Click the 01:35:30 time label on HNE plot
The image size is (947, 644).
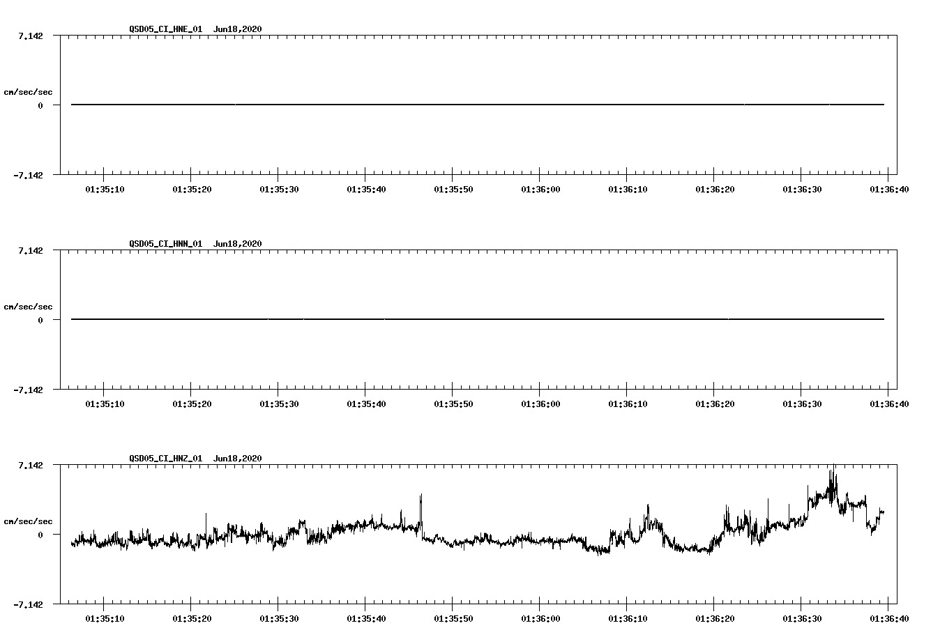coord(279,189)
